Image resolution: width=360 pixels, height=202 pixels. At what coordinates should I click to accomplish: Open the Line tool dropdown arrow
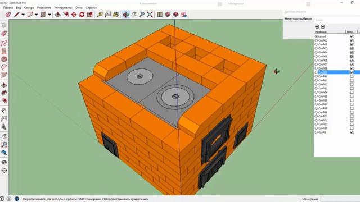pyautogui.click(x=23, y=15)
